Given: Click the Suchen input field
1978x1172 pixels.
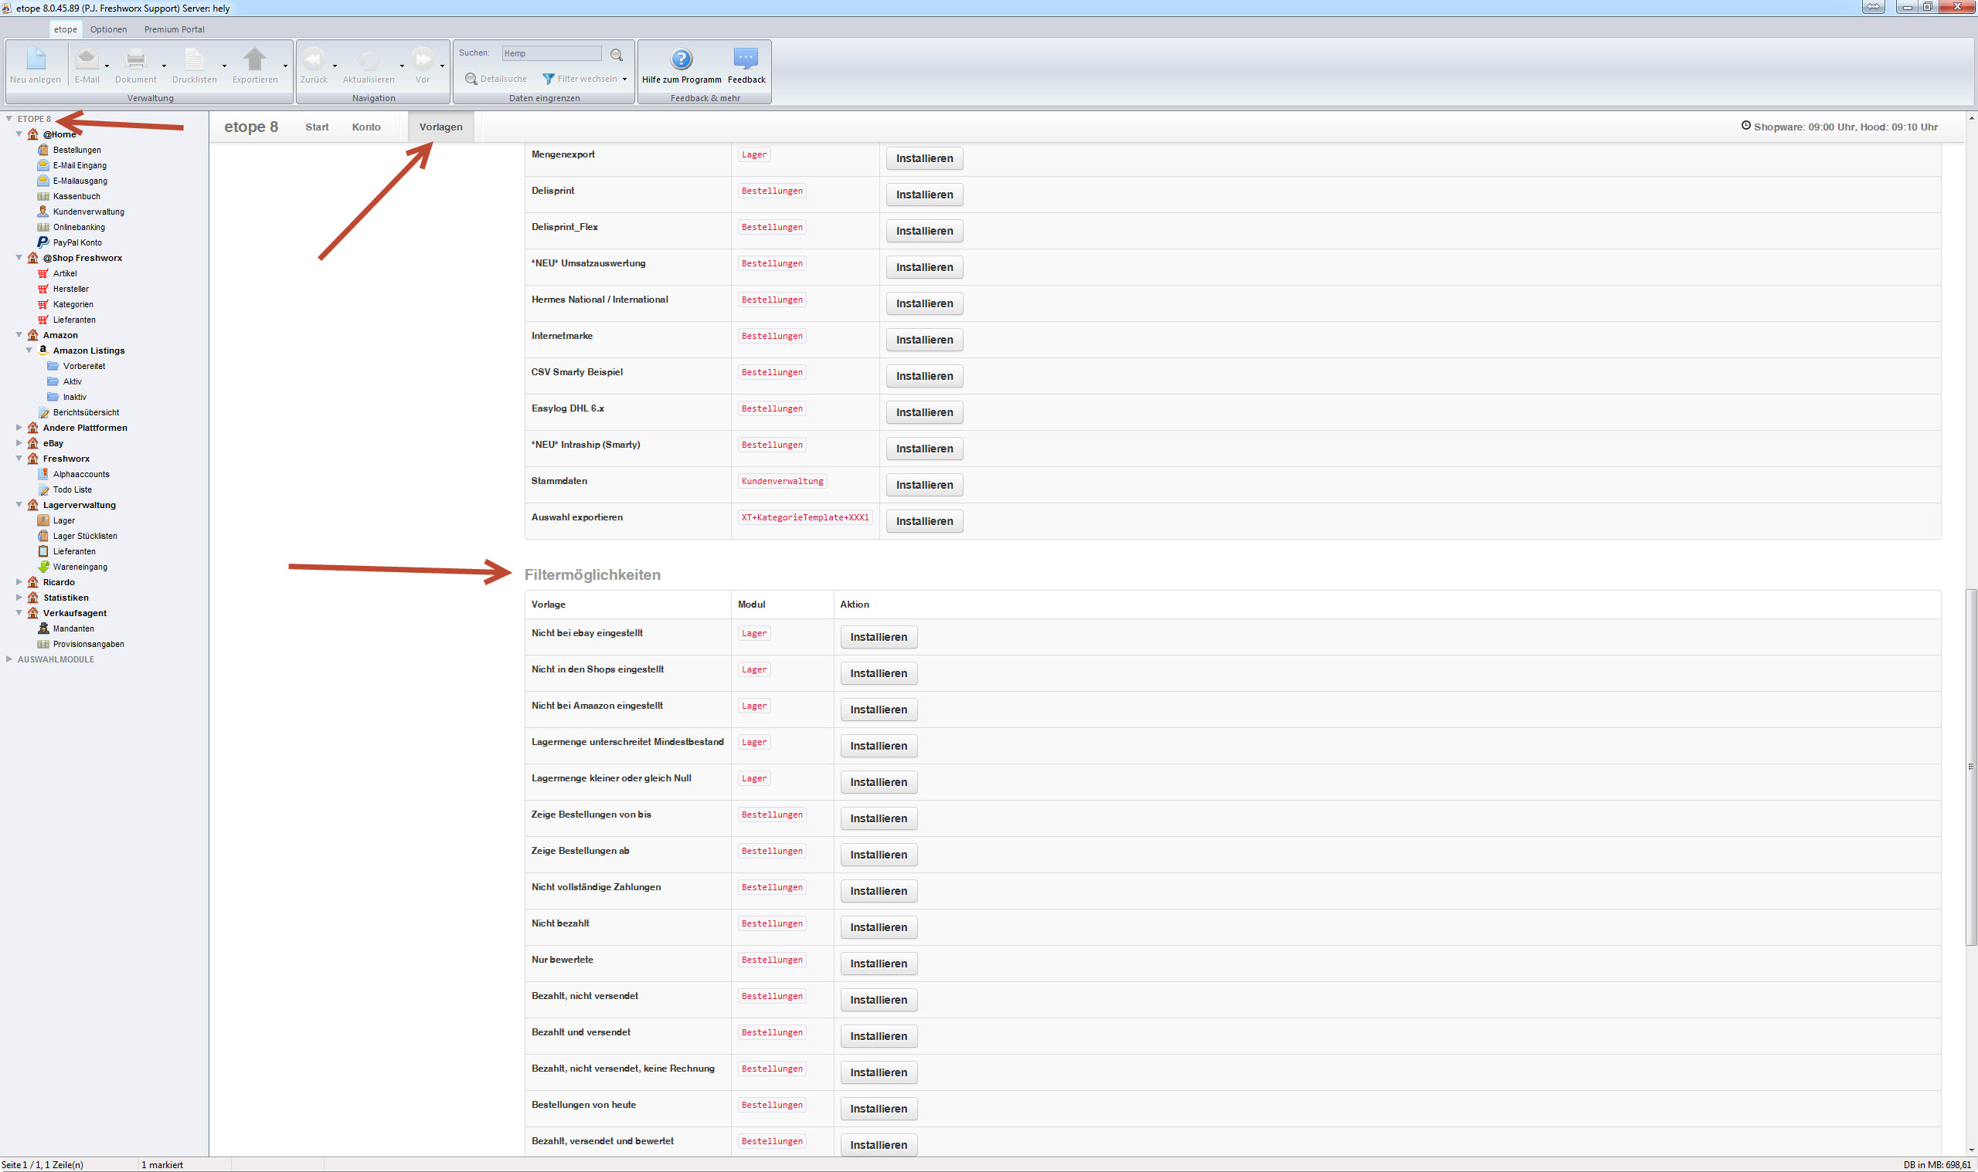Looking at the screenshot, I should point(551,54).
